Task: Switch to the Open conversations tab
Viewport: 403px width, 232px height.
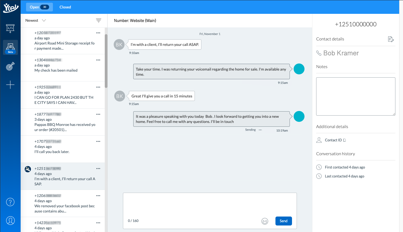Action: (x=39, y=7)
